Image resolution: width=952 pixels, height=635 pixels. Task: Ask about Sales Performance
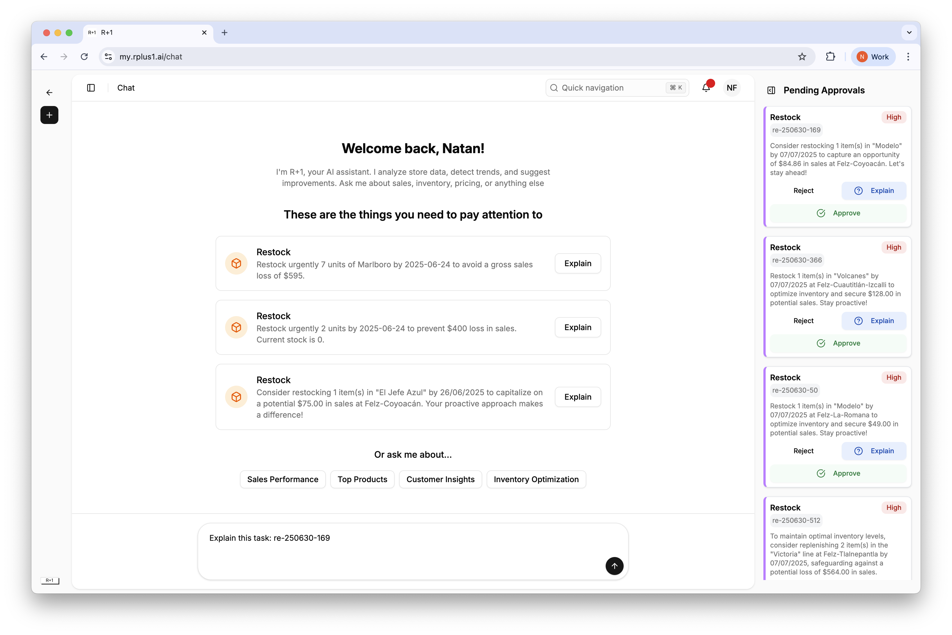tap(282, 480)
